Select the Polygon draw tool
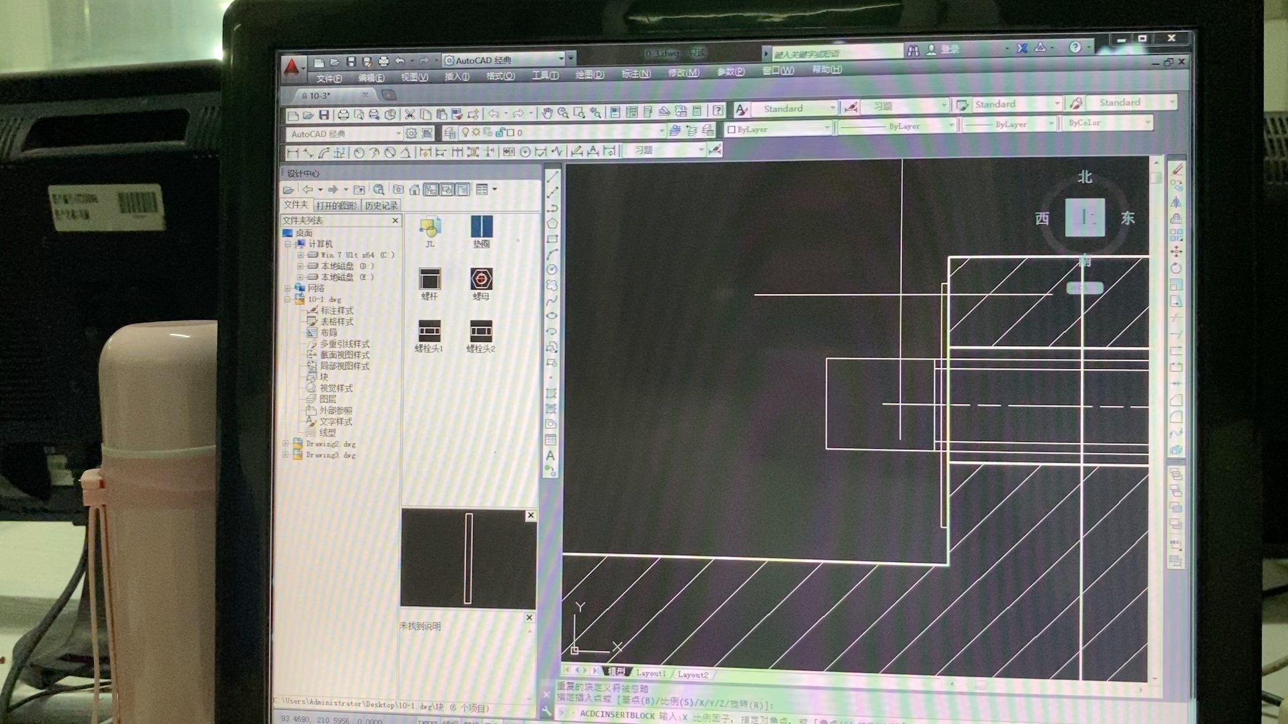The height and width of the screenshot is (724, 1288). (x=552, y=223)
